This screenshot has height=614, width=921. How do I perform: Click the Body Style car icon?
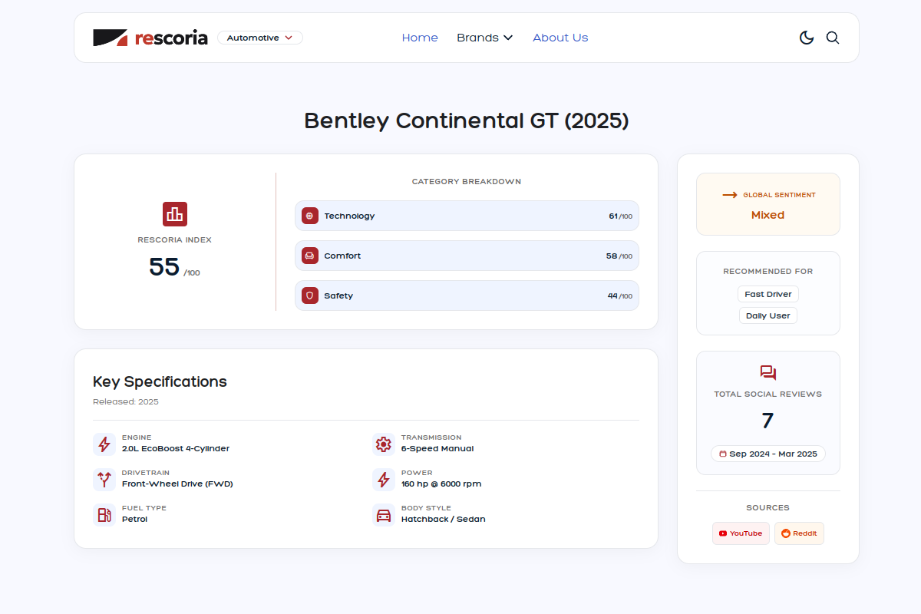(x=384, y=514)
